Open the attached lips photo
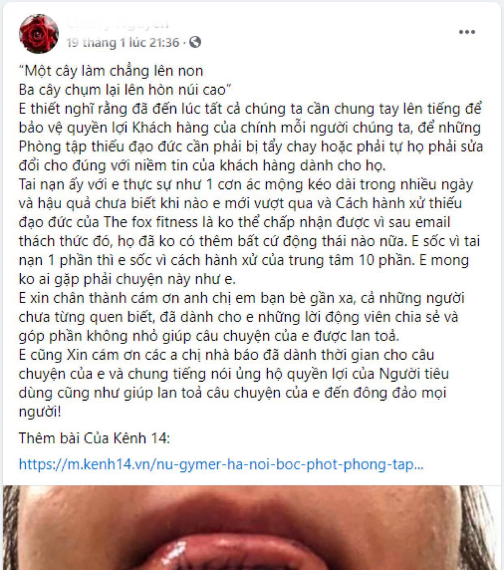This screenshot has height=570, width=504. pyautogui.click(x=252, y=527)
